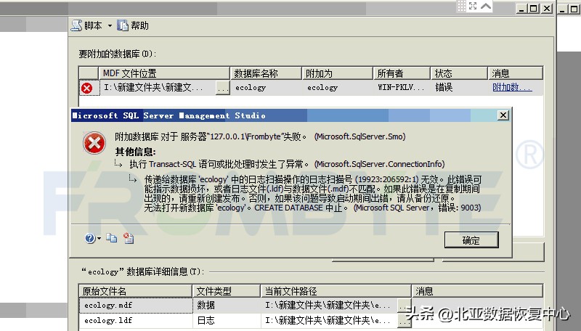The image size is (581, 331).
Task: Select the ecology database name cell
Action: coord(266,88)
